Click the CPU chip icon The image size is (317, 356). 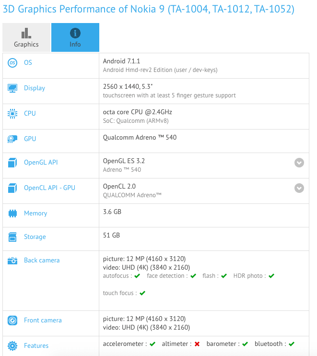tap(12, 114)
